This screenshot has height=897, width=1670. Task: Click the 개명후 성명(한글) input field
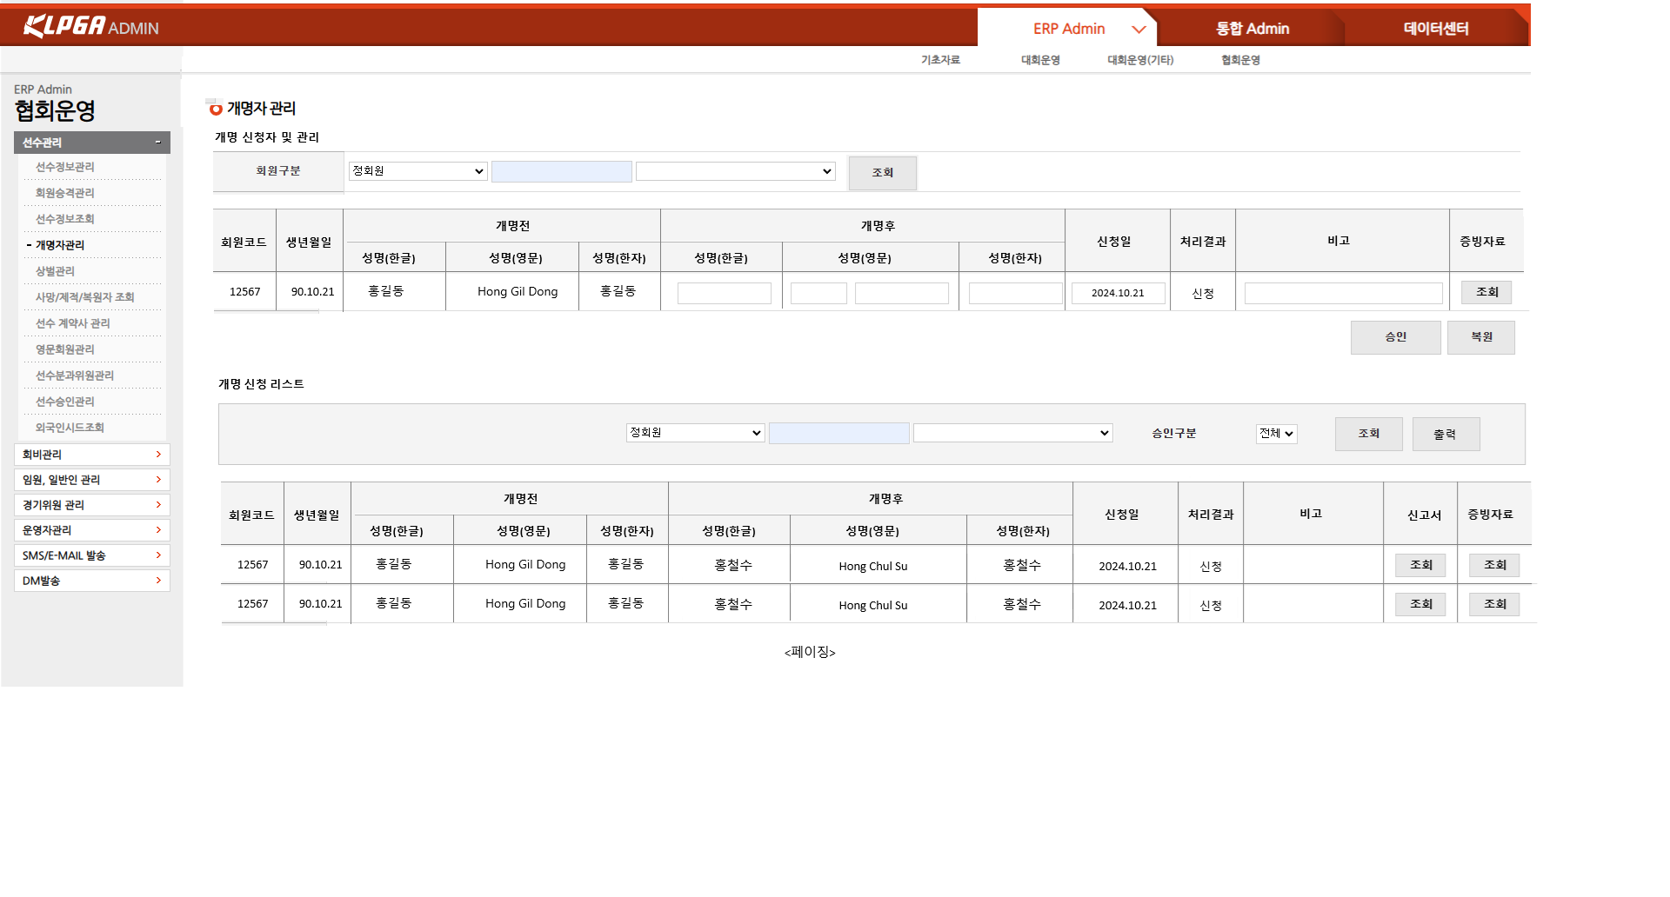[725, 293]
